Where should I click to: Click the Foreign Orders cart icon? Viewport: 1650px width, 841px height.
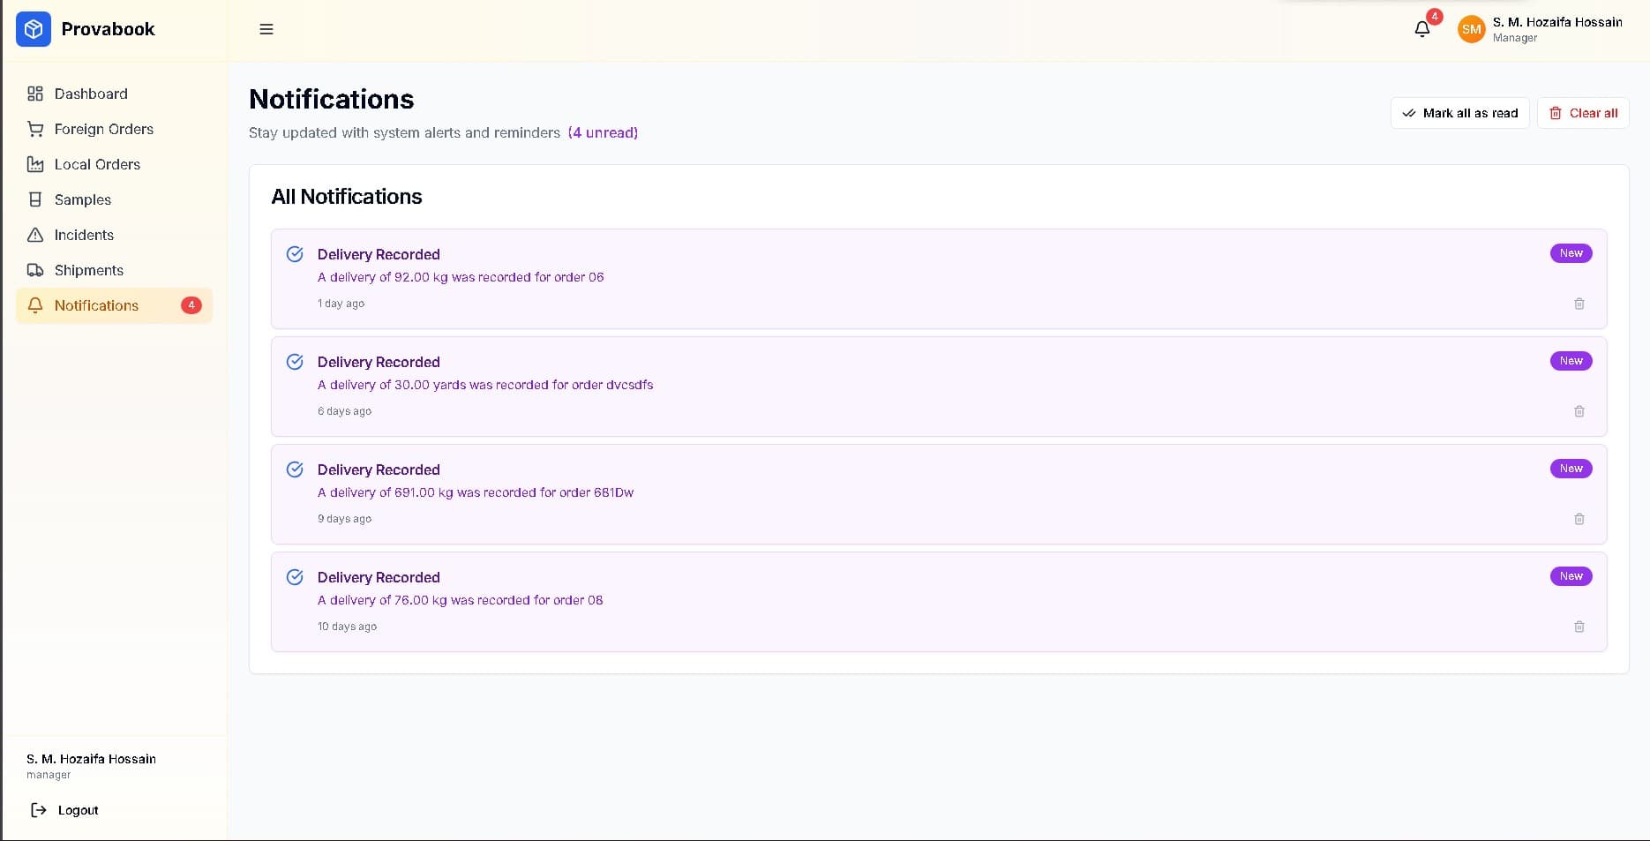click(x=35, y=129)
